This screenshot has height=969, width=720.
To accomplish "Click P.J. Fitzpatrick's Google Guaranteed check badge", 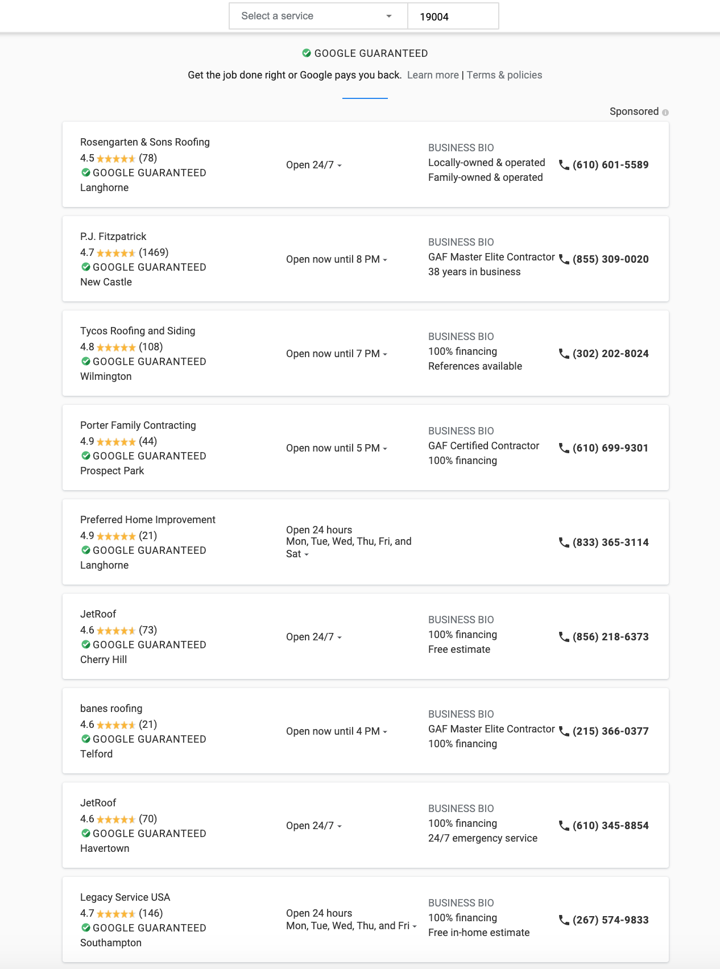I will [x=86, y=267].
